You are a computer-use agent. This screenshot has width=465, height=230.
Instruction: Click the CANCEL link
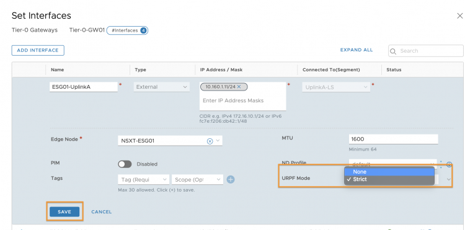tap(102, 211)
